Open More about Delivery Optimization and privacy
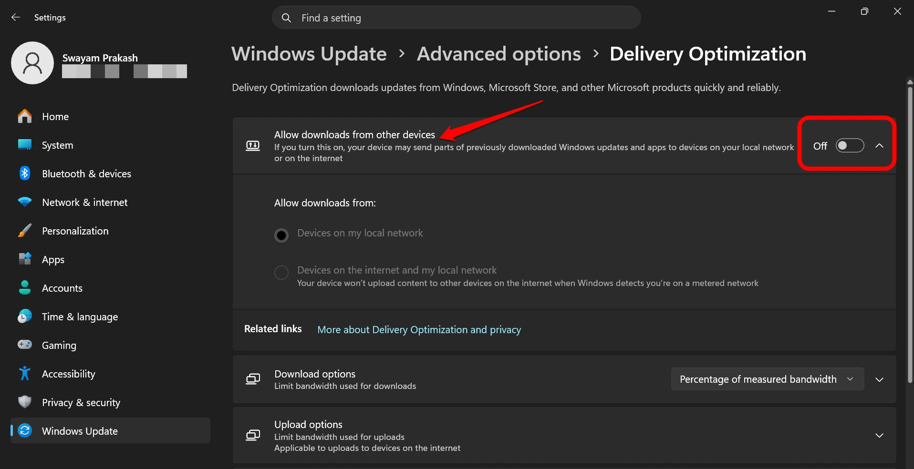This screenshot has width=914, height=469. coord(418,329)
